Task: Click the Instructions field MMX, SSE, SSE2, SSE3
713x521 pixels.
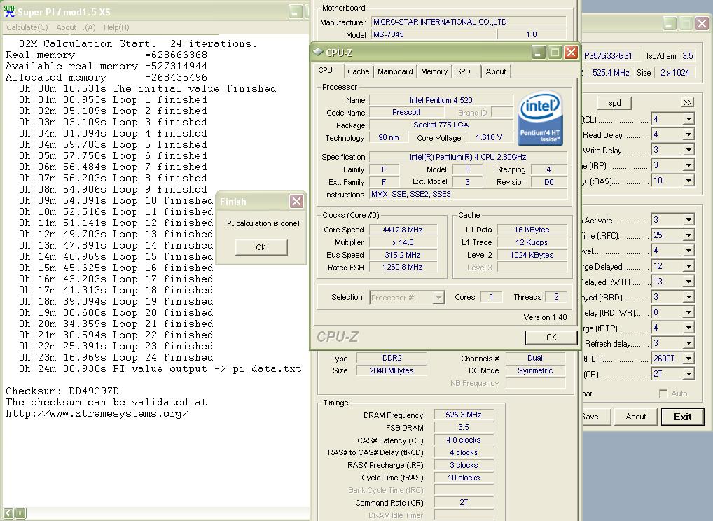Action: (x=469, y=194)
